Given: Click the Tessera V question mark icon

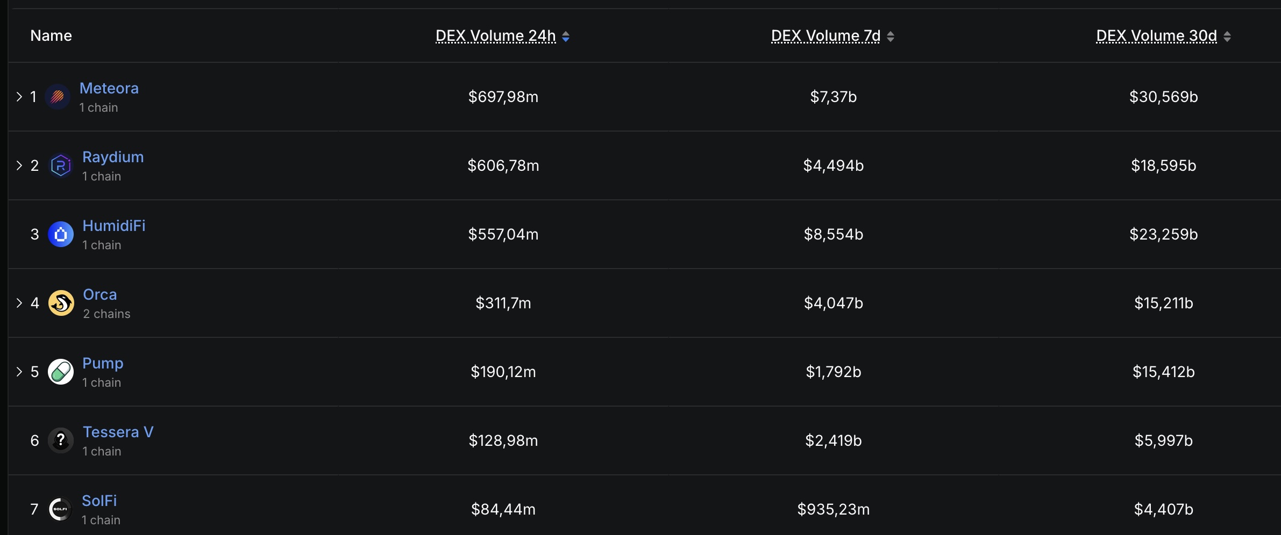Looking at the screenshot, I should click(61, 440).
